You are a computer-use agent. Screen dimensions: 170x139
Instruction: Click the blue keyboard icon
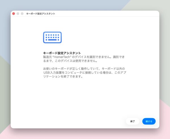pos(52,37)
